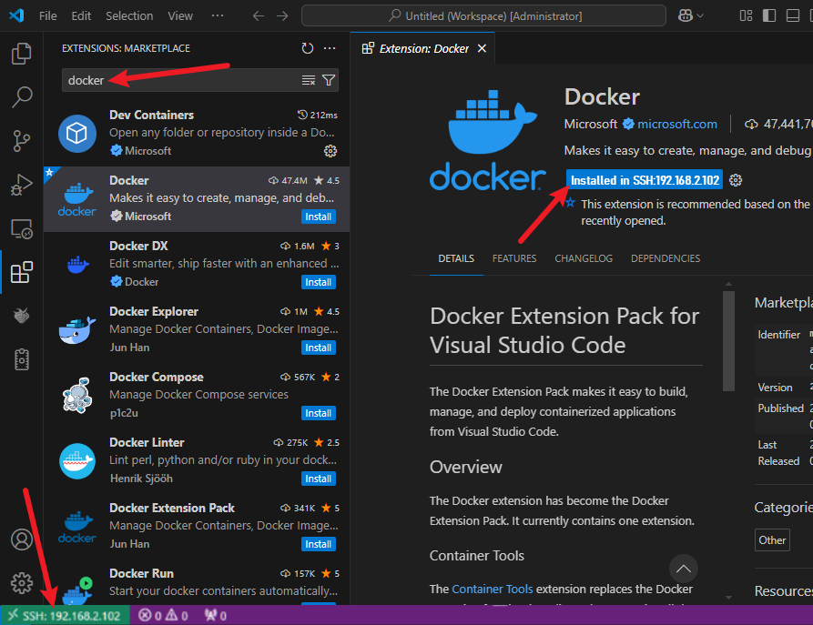Open the microsoft.com publisher link

(677, 125)
